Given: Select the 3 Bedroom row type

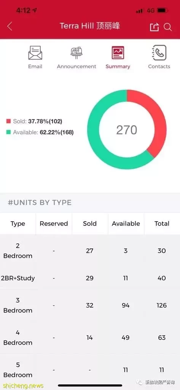Looking at the screenshot, I should (18, 305).
